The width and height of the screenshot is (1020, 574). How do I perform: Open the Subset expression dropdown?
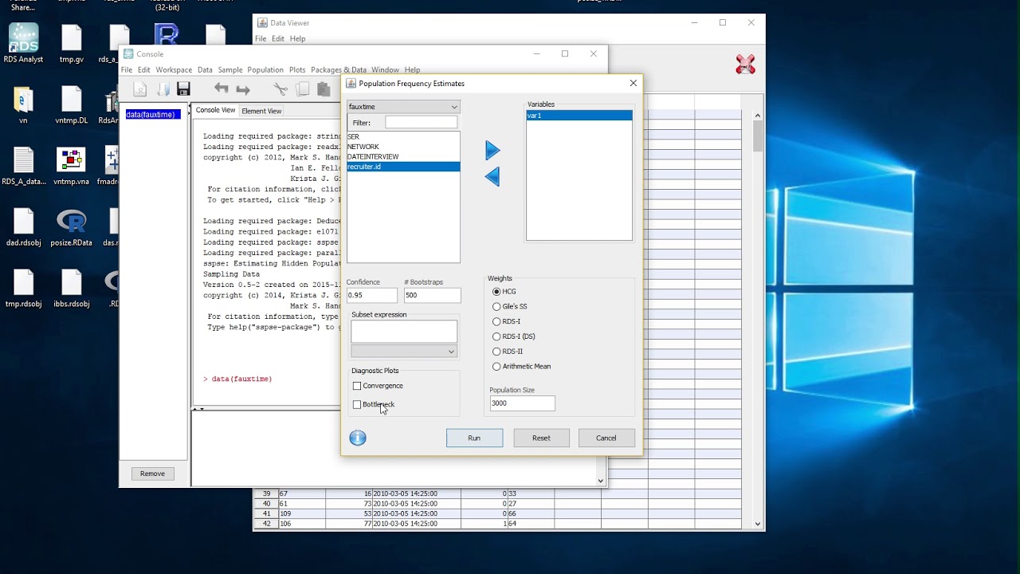click(x=404, y=352)
